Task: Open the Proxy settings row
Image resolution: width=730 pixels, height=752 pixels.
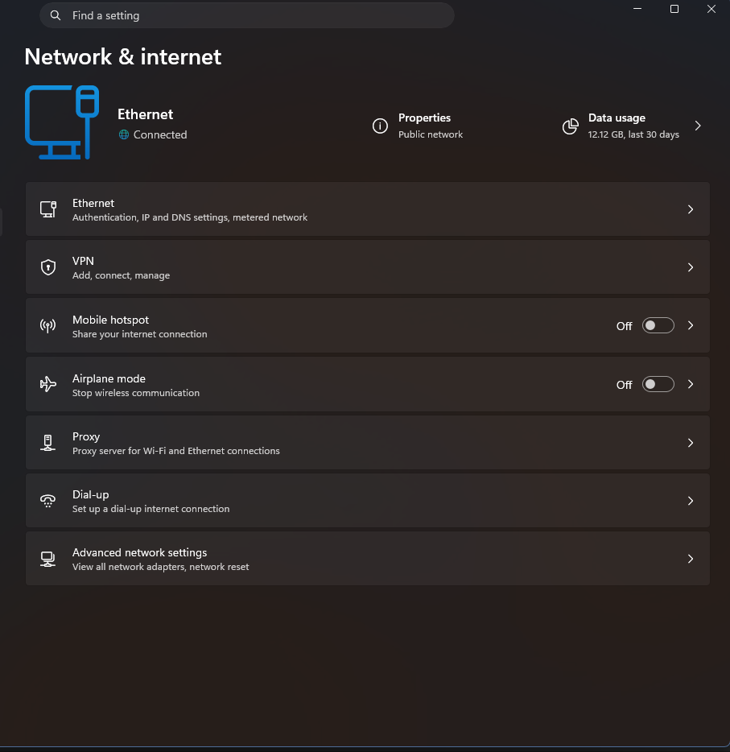Action: pos(368,443)
